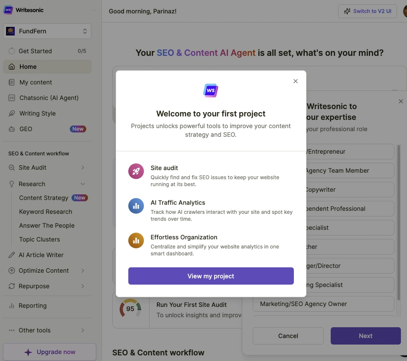Collapse the Research section
This screenshot has width=407, height=361.
(x=83, y=184)
